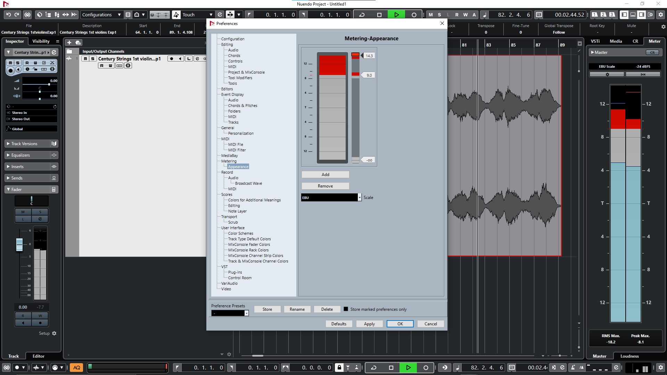Open meter settings gear under EBU Scale
Viewport: 667px width, 375px height.
click(x=607, y=74)
